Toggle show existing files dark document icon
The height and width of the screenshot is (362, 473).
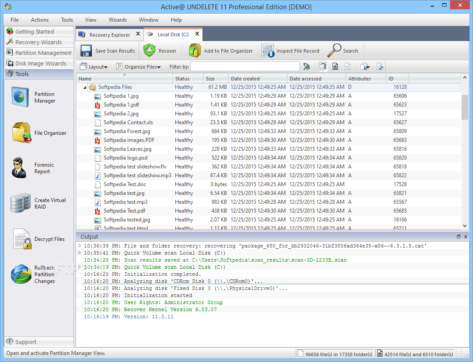[335, 66]
